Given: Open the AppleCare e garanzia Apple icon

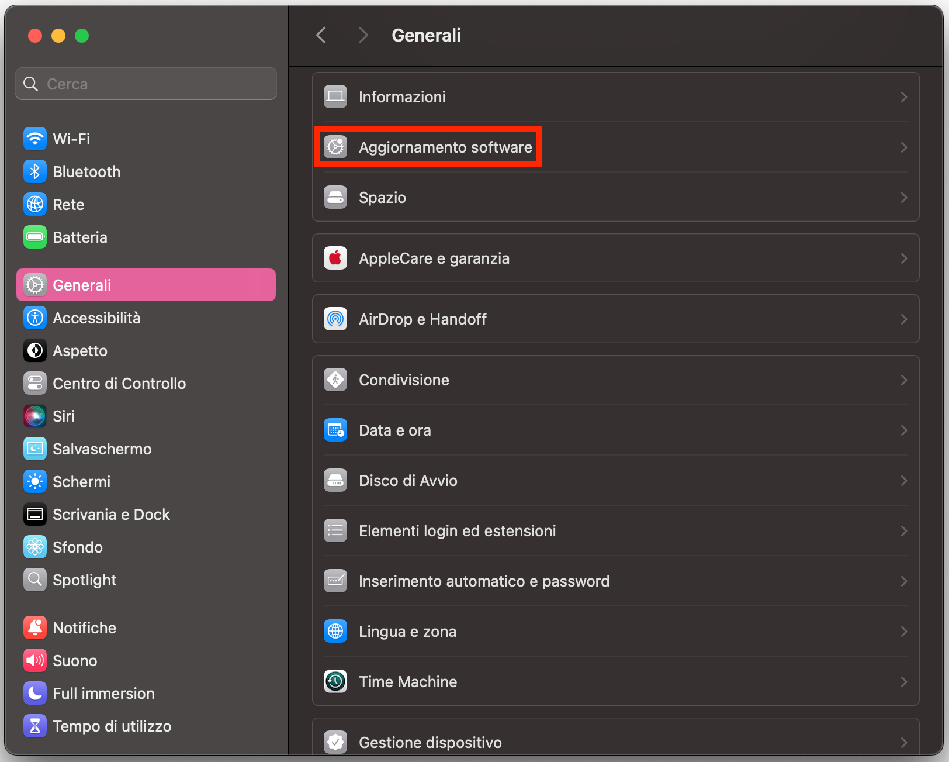Looking at the screenshot, I should 335,258.
